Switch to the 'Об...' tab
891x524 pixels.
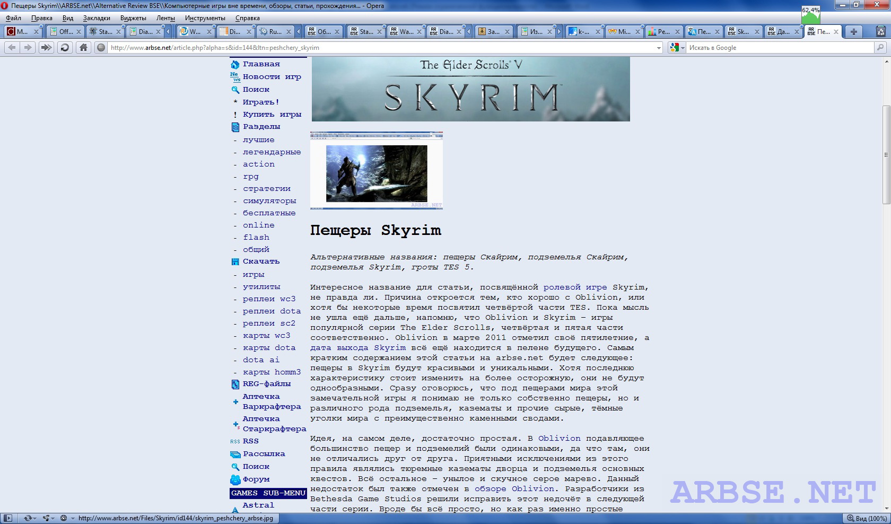[323, 32]
